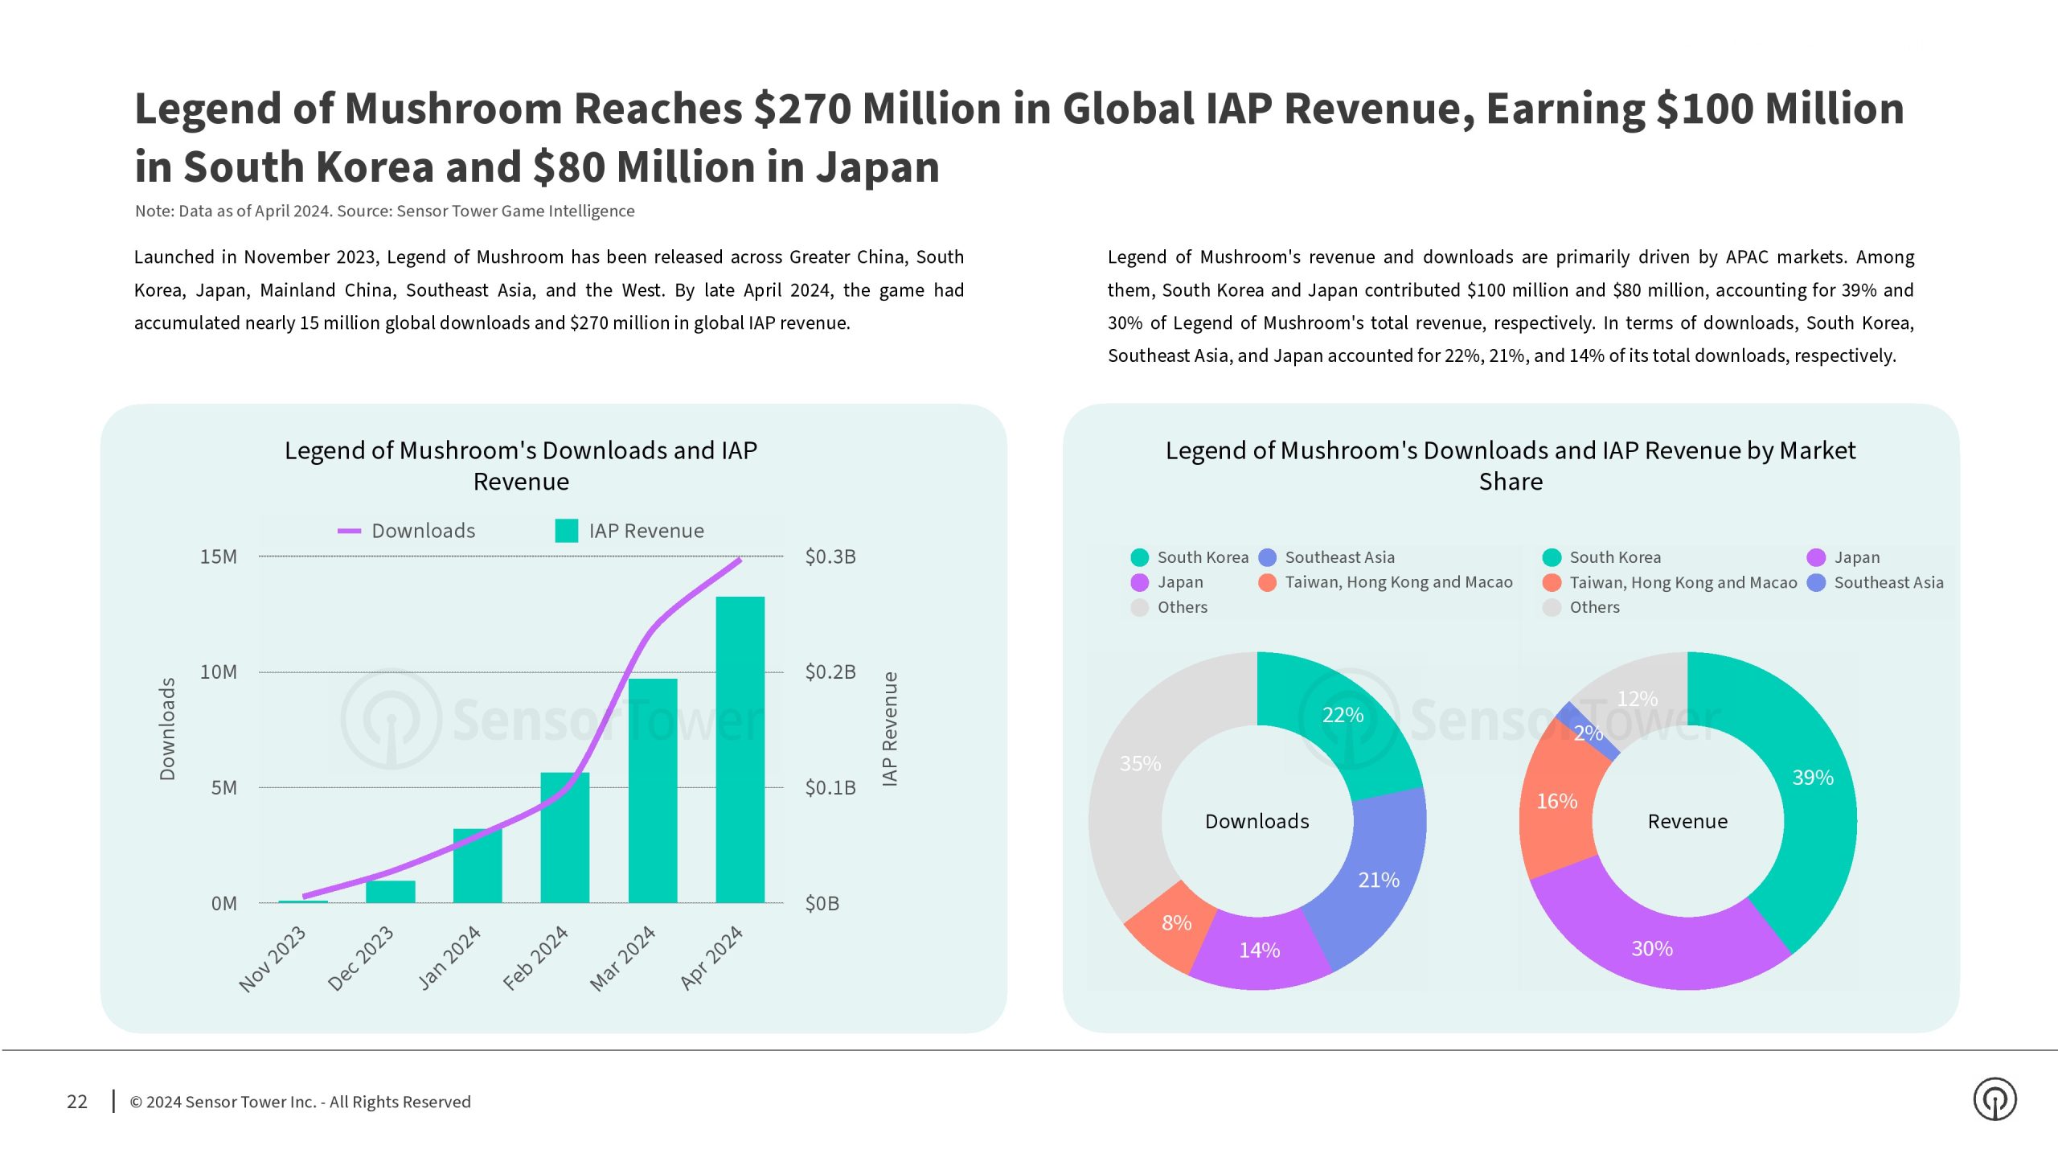Viewport: 2058px width, 1158px height.
Task: Select the 30% Japan revenue segment
Action: point(1652,949)
